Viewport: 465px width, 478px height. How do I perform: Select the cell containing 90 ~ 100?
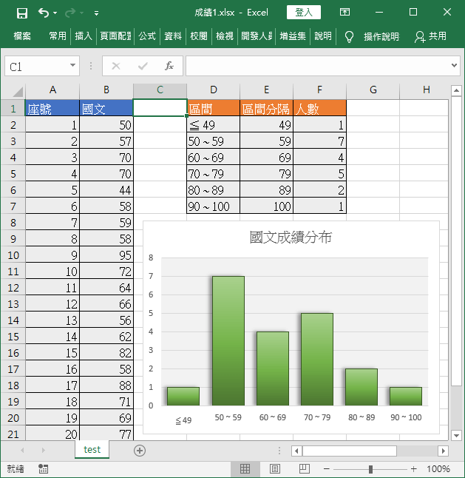[x=213, y=206]
